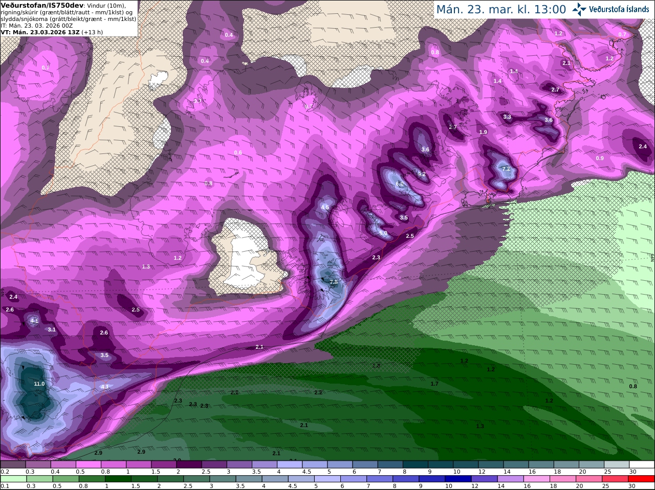This screenshot has height=490, width=655.
Task: Click the 2.4 label at the right edge
Action: [x=643, y=147]
